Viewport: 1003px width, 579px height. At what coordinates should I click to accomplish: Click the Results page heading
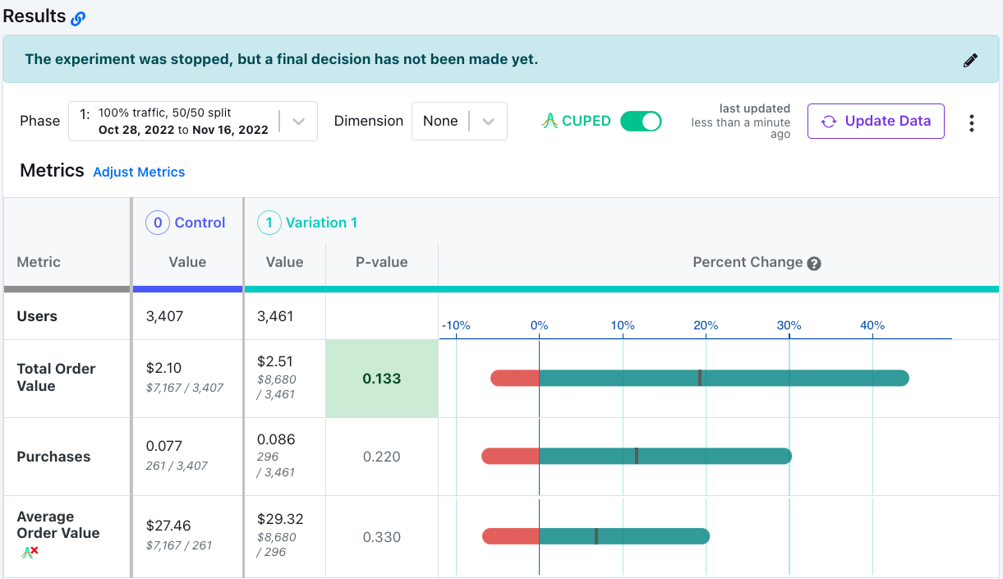35,16
